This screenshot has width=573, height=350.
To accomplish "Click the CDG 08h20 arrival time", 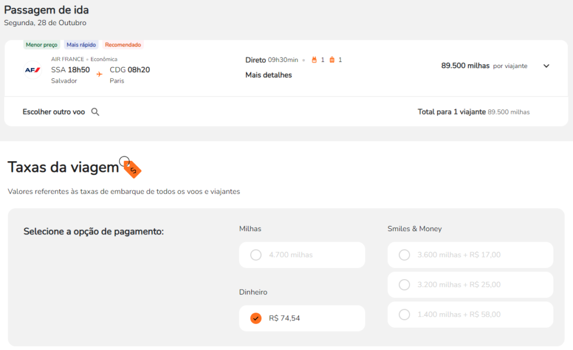I will click(130, 70).
